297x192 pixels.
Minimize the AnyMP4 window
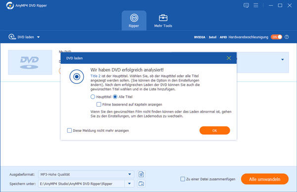271,5
